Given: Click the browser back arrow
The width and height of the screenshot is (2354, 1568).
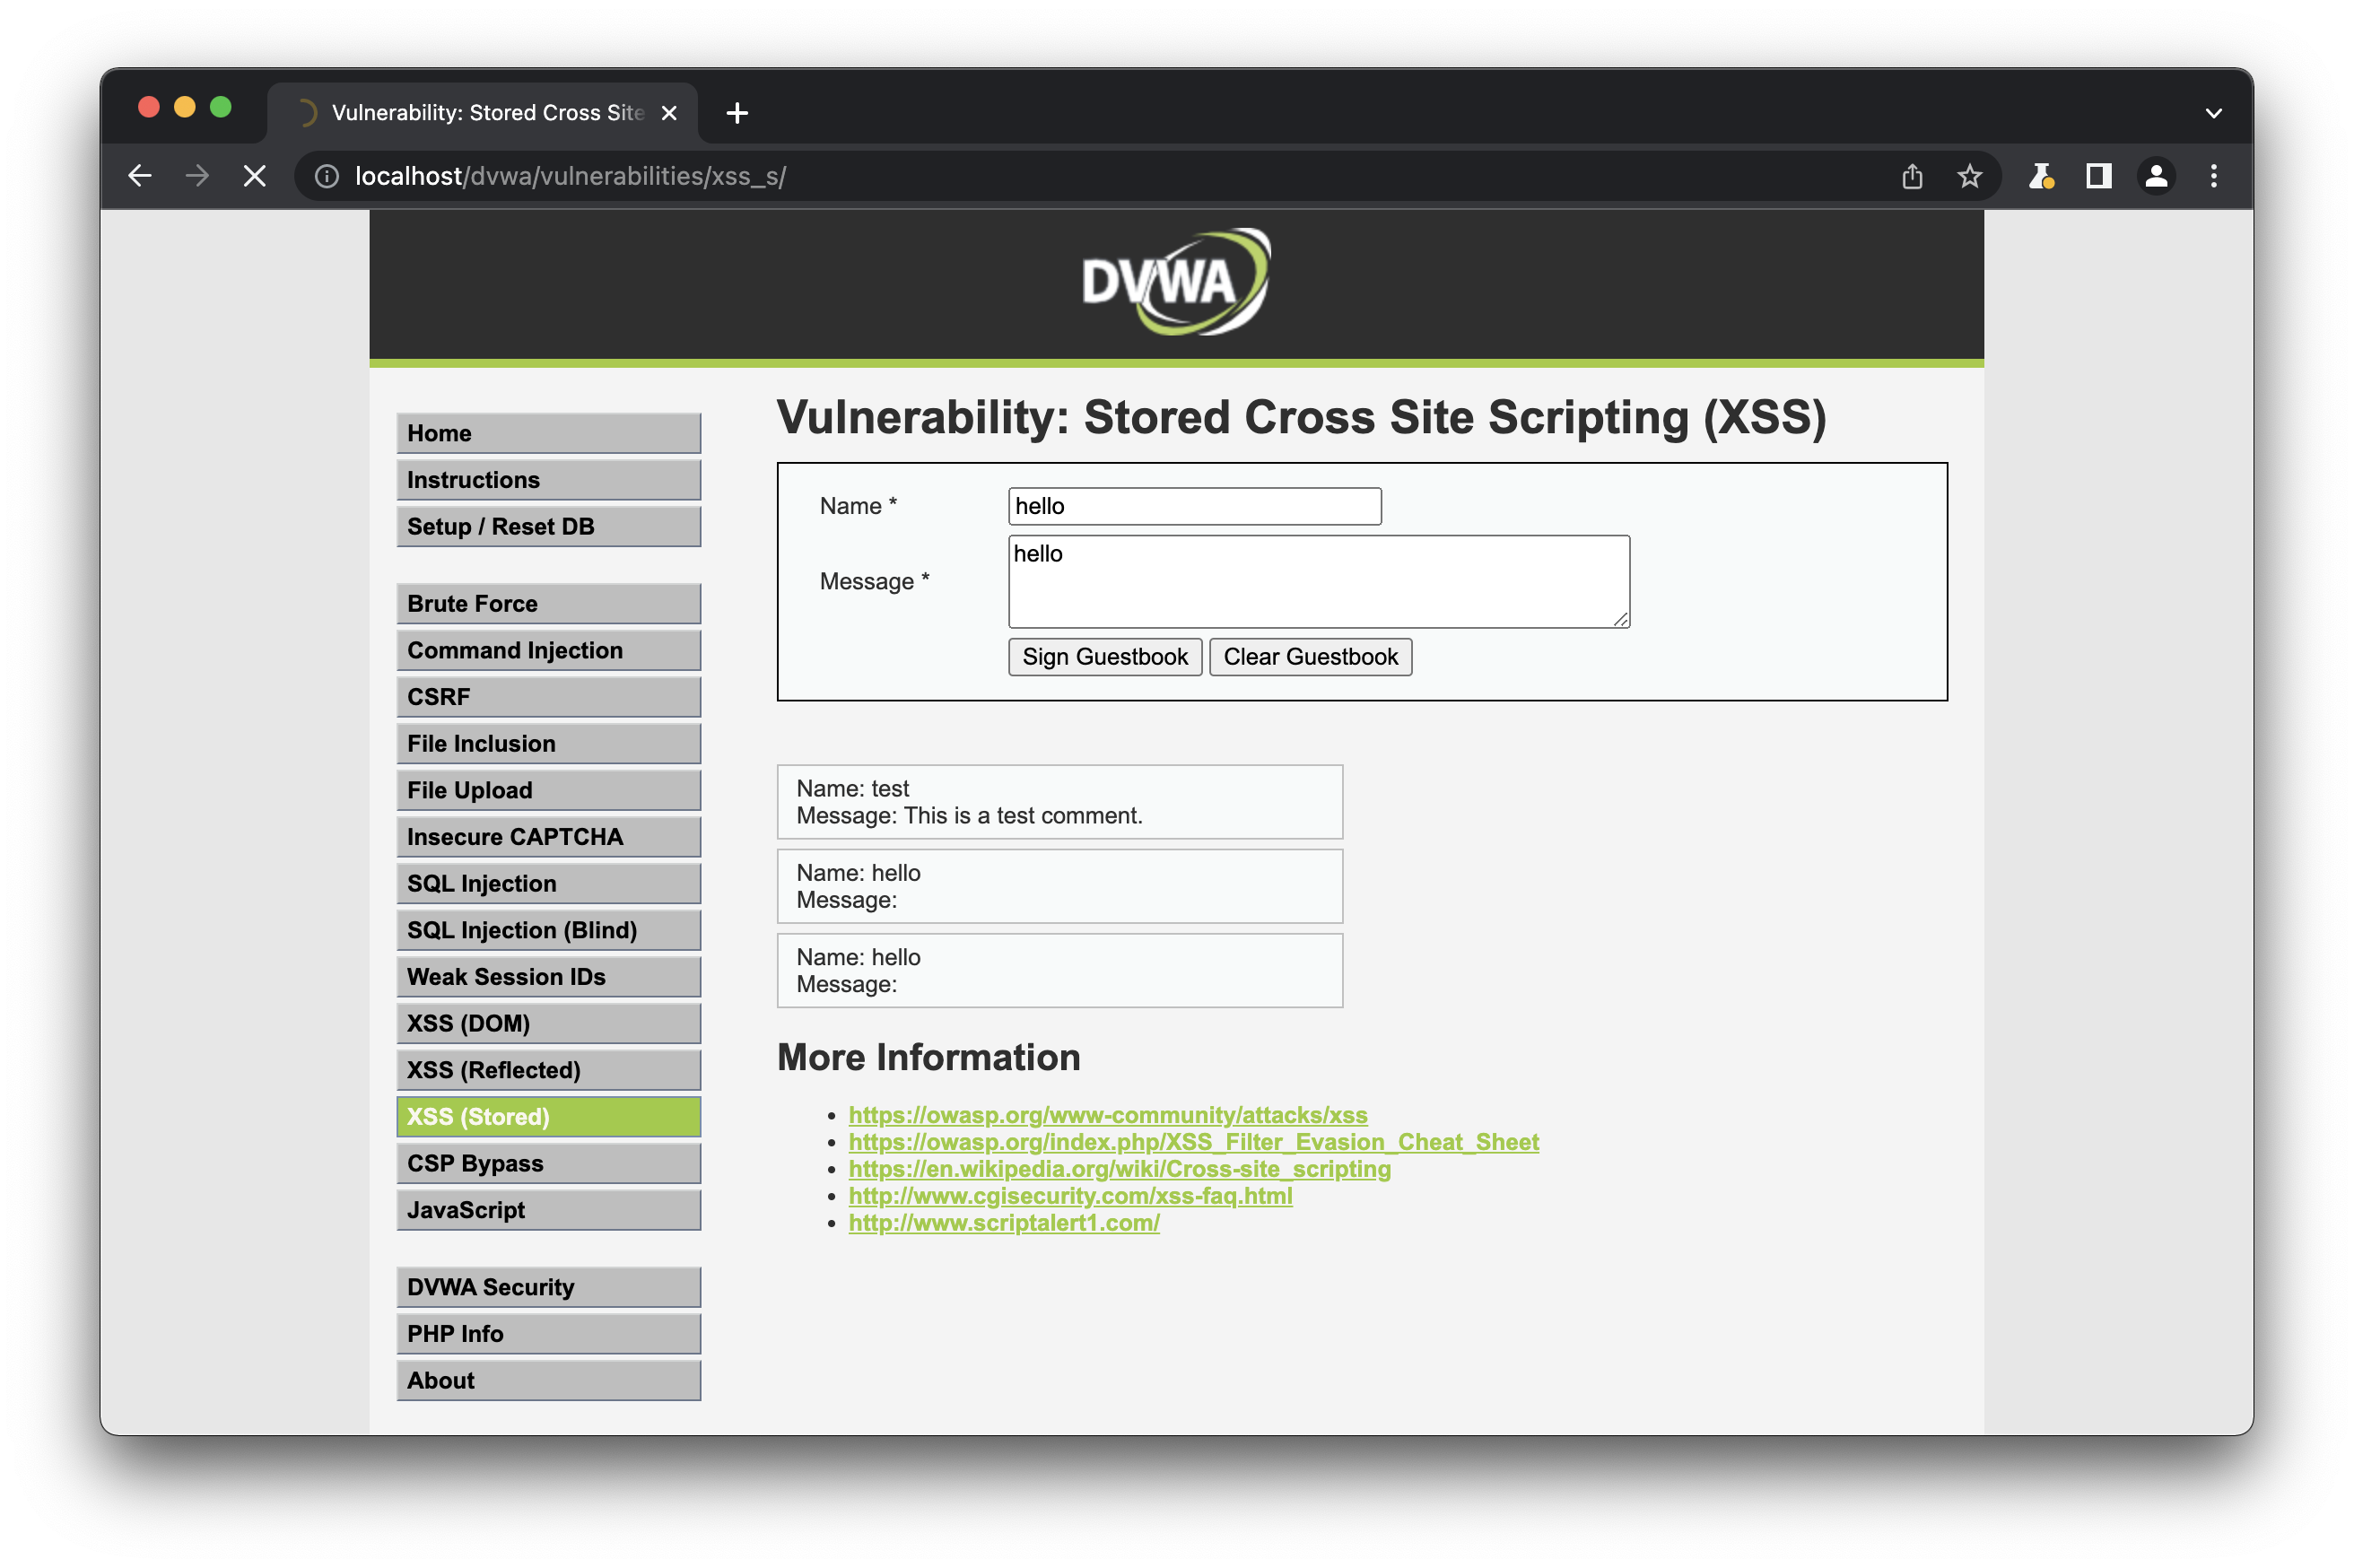Looking at the screenshot, I should point(140,176).
